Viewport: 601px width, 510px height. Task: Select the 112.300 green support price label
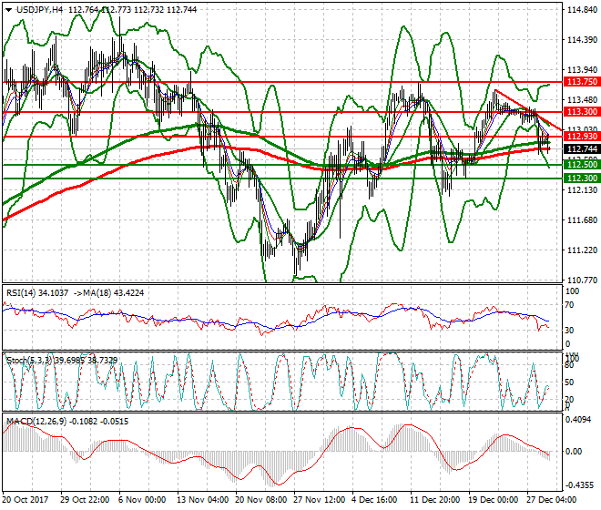pos(580,178)
